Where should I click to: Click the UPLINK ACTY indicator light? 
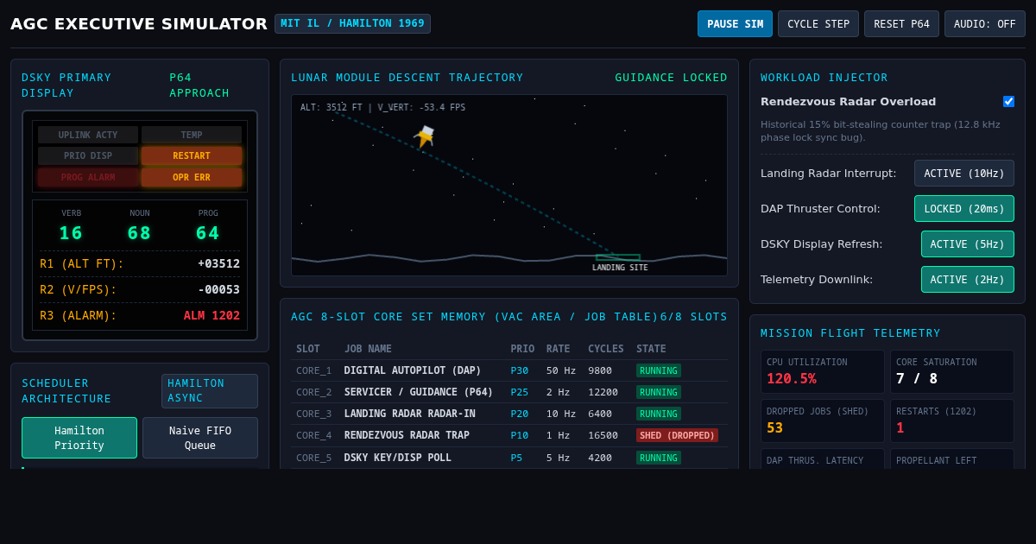pos(88,135)
